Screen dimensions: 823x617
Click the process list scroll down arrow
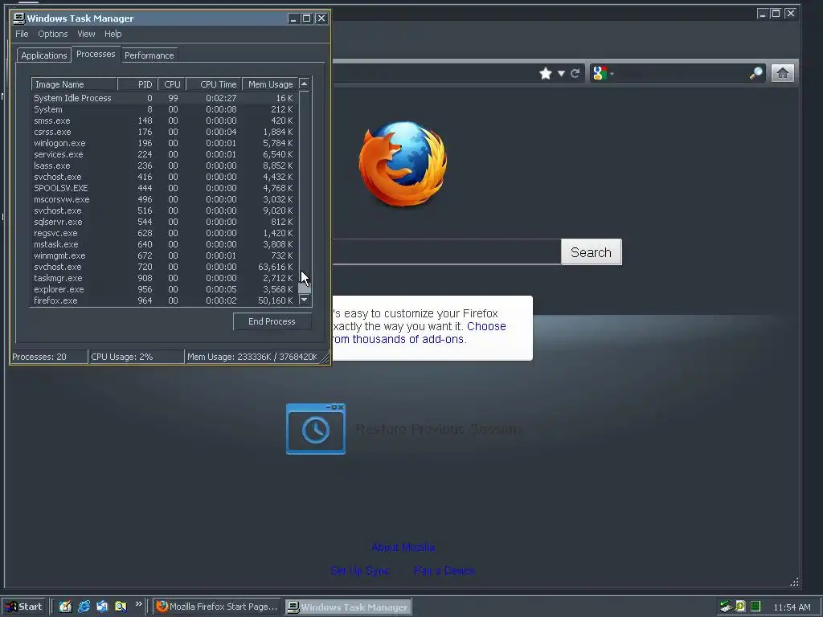pyautogui.click(x=304, y=300)
